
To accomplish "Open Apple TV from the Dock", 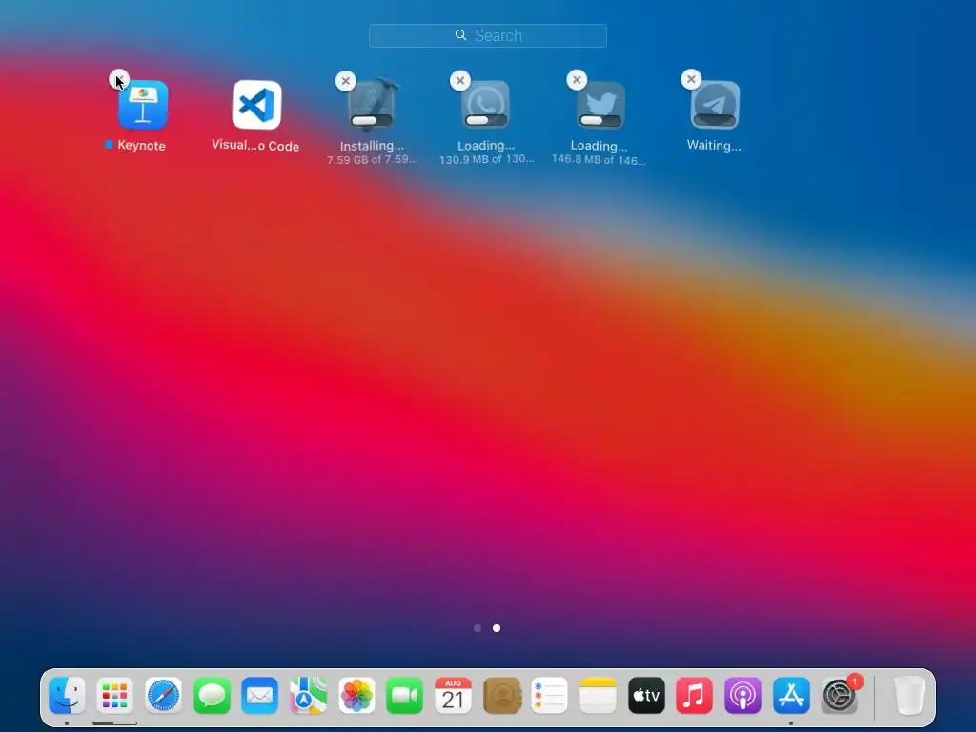I will [x=647, y=695].
